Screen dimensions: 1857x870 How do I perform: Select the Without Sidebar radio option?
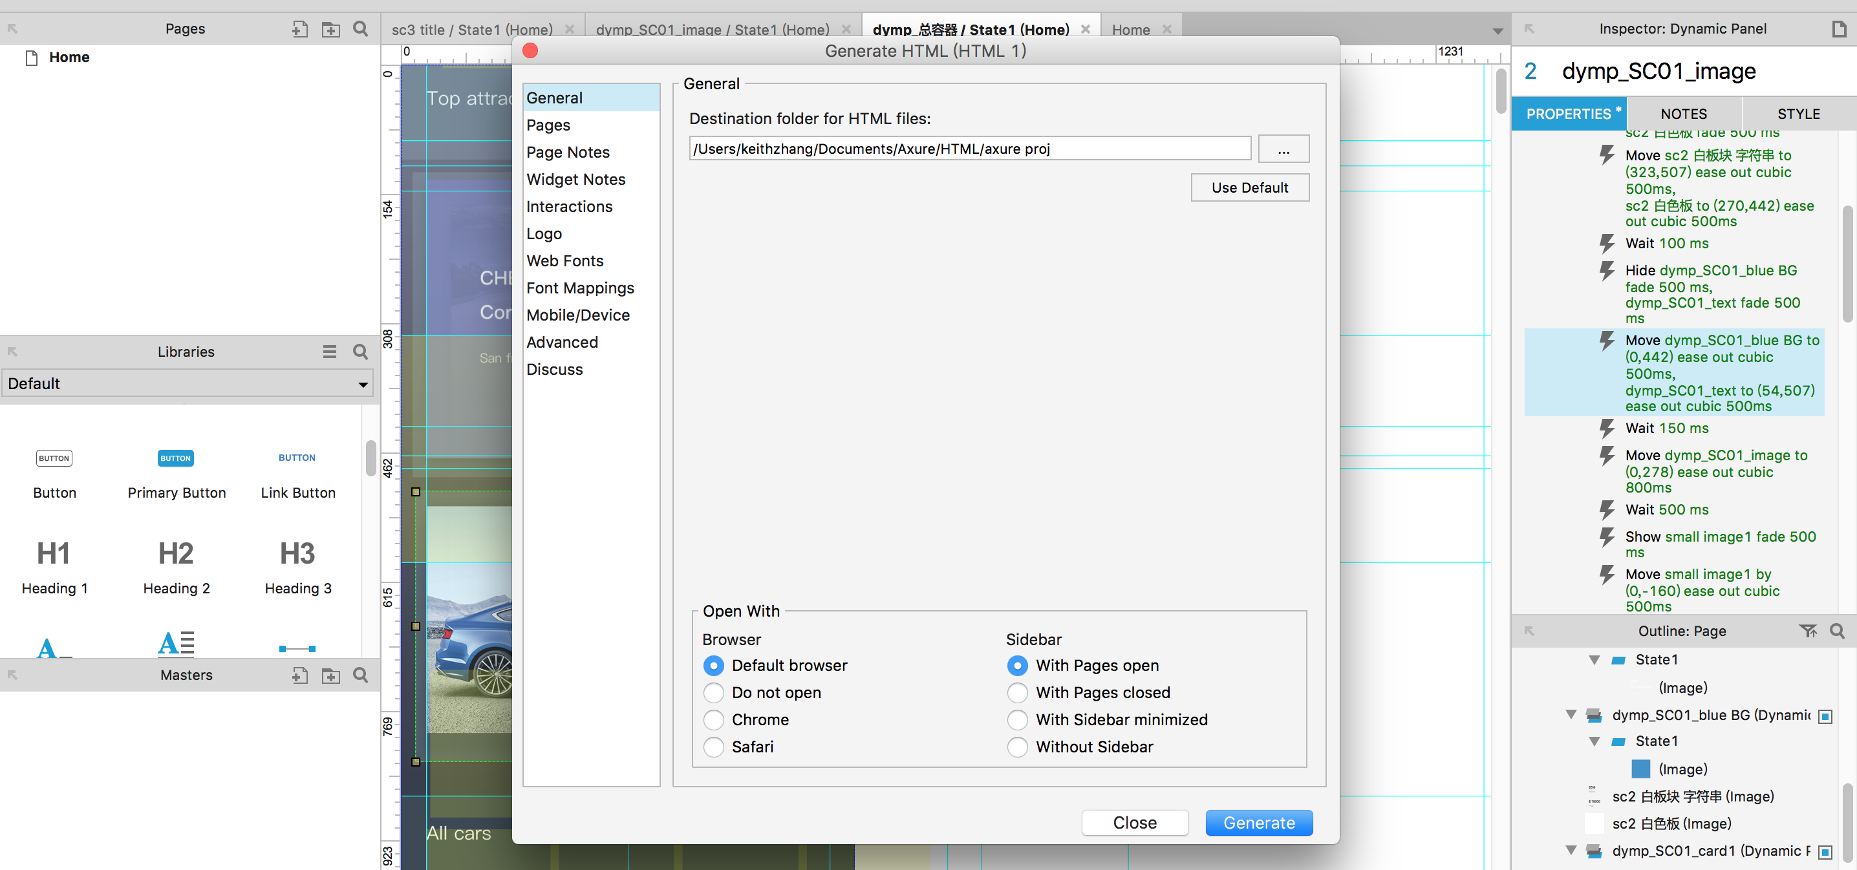[1017, 747]
